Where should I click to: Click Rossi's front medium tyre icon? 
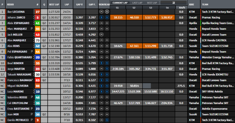(101, 97)
